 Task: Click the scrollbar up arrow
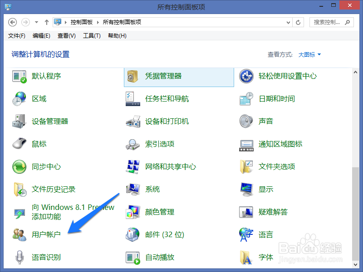click(x=355, y=73)
